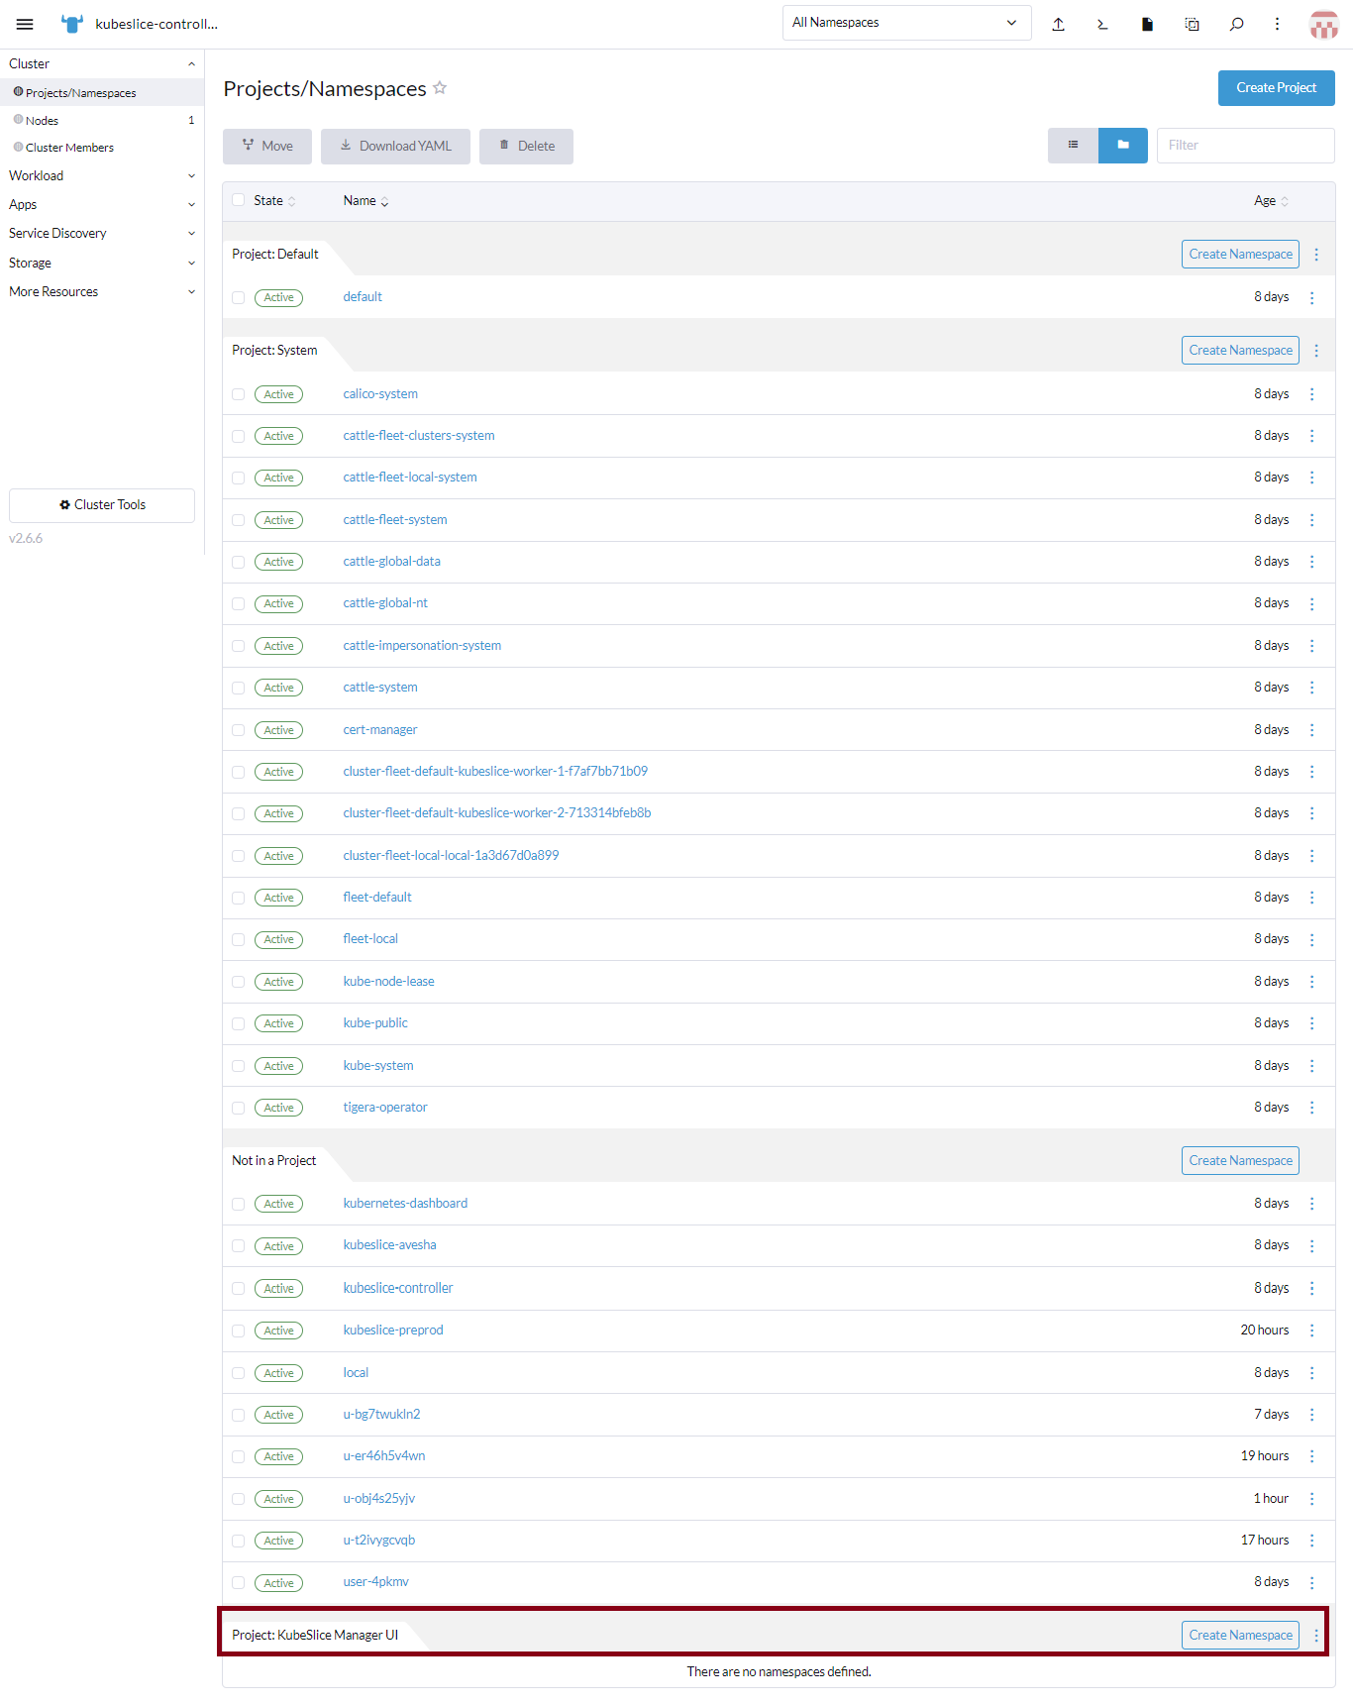
Task: Open row actions for kube-system
Action: tap(1312, 1066)
